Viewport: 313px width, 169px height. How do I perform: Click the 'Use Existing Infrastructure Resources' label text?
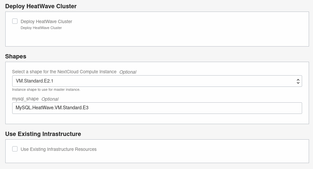(x=58, y=149)
